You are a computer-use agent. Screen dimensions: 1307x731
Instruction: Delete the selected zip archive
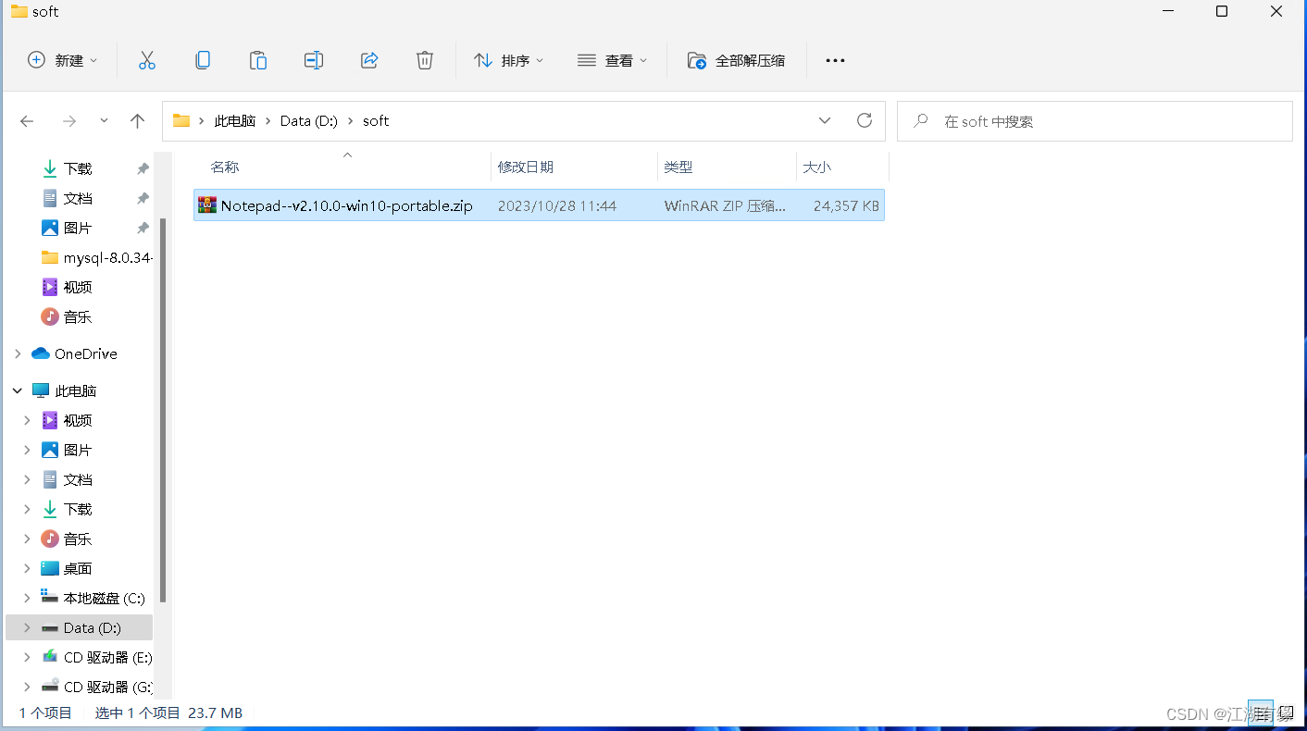point(424,59)
